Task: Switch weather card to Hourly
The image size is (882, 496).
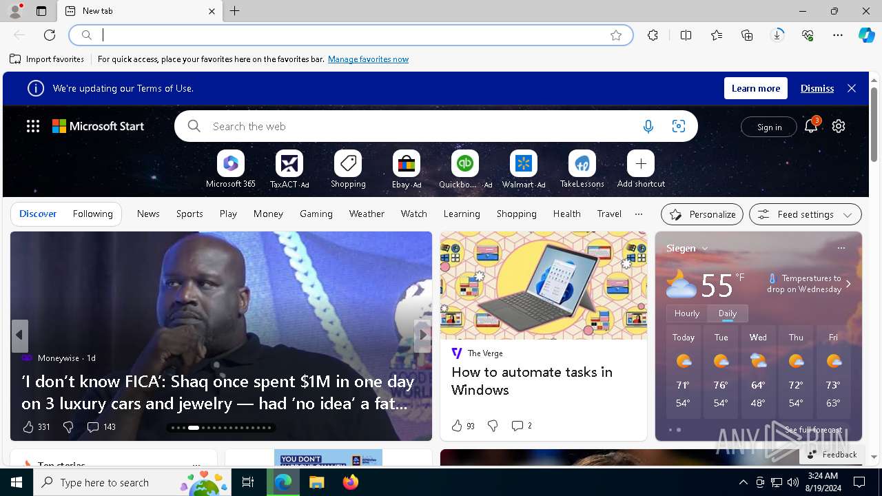Action: (687, 313)
